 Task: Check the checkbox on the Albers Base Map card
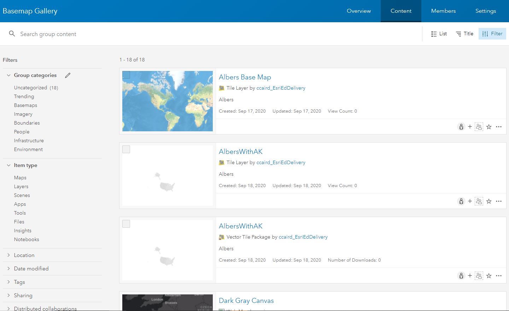126,74
